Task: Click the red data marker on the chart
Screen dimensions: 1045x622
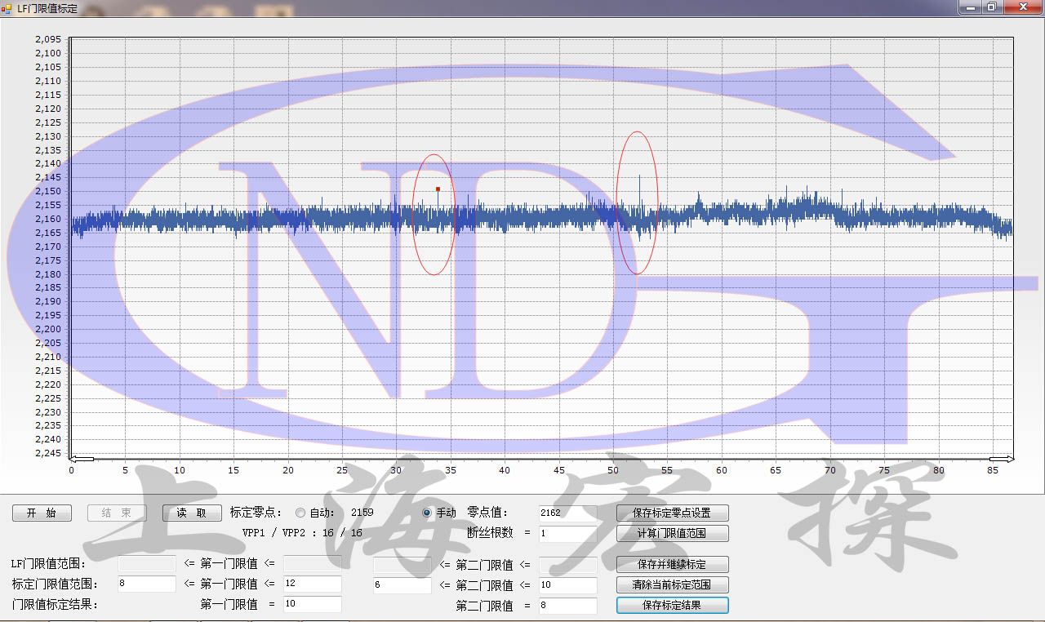Action: tap(438, 189)
